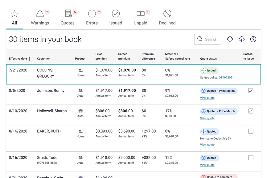Select customer name COLLINS, GREGORY
Viewport: 267px width, 178px height.
coord(45,73)
